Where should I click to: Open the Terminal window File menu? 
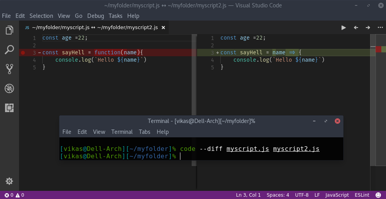[x=67, y=132]
